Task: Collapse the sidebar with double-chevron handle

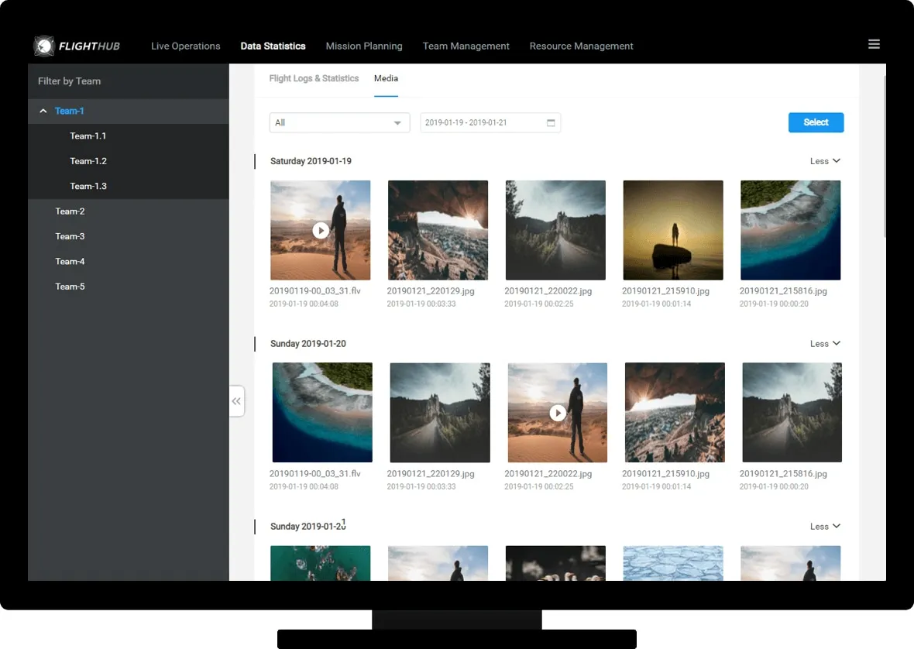Action: pos(236,401)
